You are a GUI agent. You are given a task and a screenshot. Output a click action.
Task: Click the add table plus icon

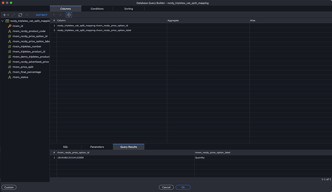pyautogui.click(x=4, y=15)
